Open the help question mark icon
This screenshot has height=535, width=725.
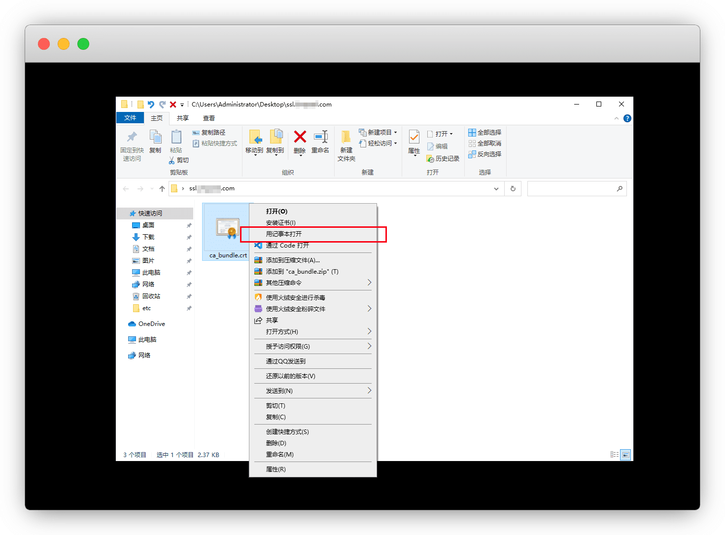point(627,118)
